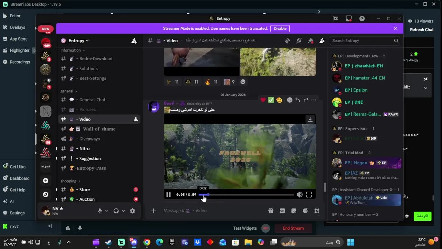442x249 pixels.
Task: Toggle microphone mute in Discord user panel
Action: 100,211
